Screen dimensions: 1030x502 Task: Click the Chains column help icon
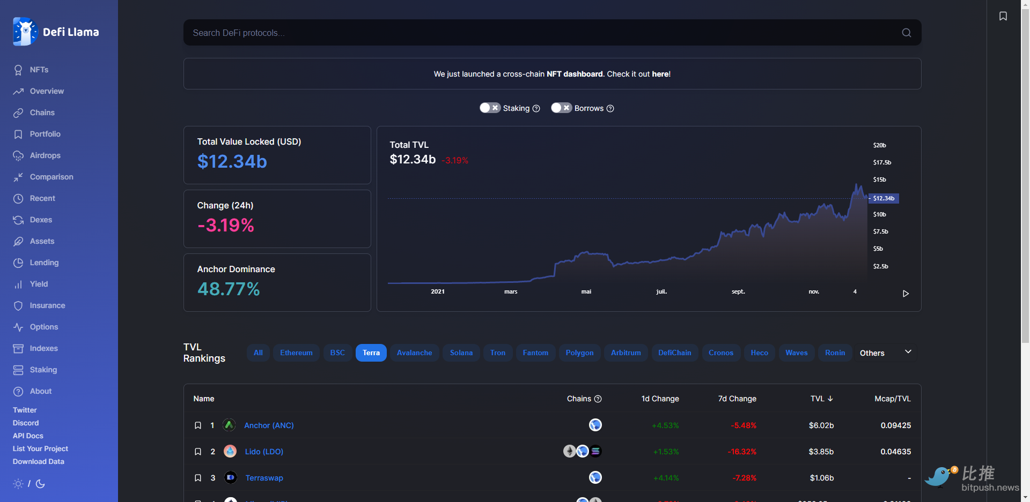click(598, 399)
